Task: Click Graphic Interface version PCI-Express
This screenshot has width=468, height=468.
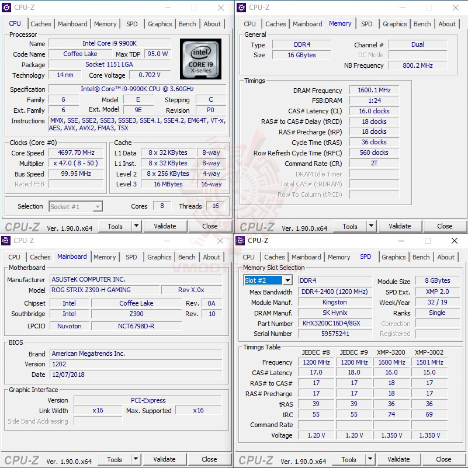Action: pyautogui.click(x=148, y=400)
